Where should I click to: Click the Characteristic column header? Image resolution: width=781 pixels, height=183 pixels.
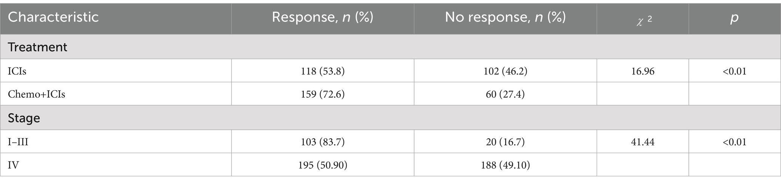53,17
